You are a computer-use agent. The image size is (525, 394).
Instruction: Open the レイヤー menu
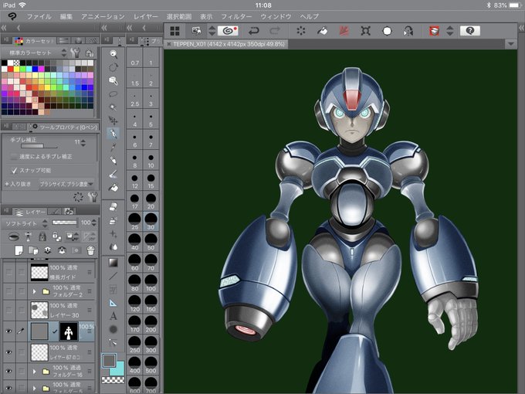point(146,16)
